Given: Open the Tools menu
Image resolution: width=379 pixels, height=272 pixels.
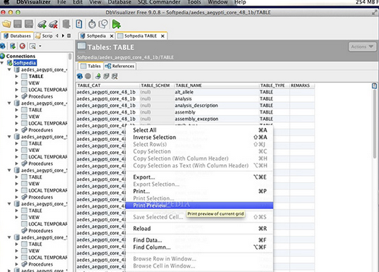Looking at the screenshot, I should tap(194, 2).
